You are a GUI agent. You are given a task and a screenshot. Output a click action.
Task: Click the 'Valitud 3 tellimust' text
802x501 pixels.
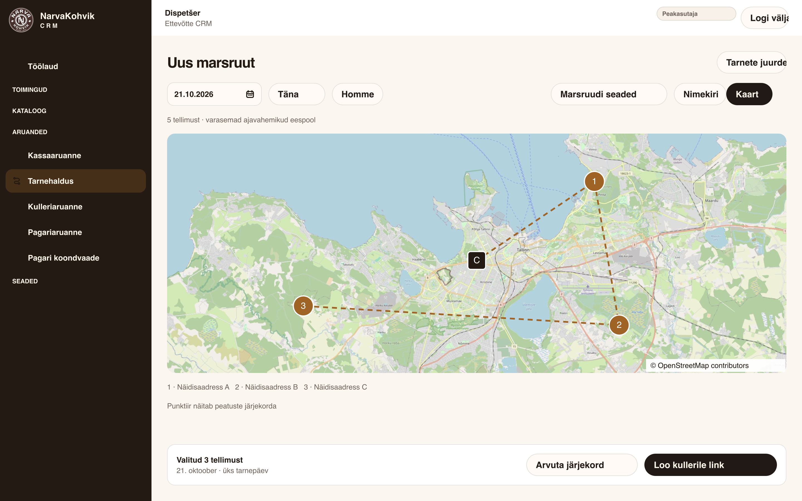[209, 460]
